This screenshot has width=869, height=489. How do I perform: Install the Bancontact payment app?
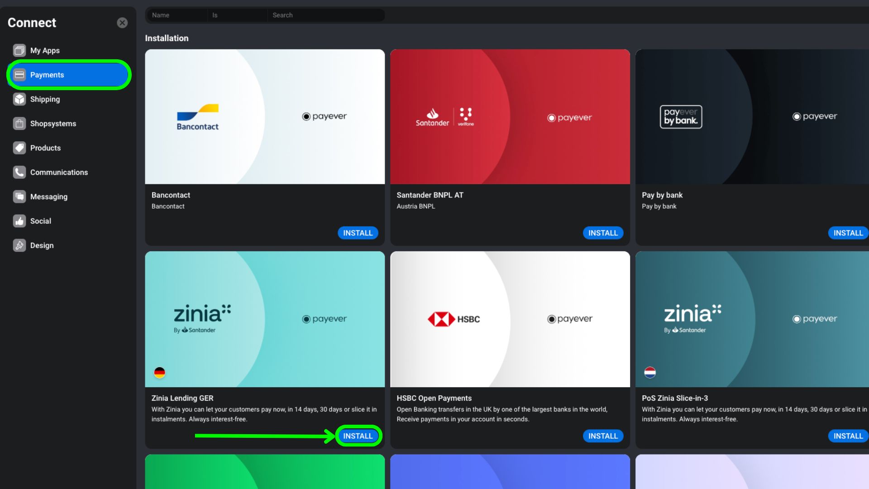point(358,233)
